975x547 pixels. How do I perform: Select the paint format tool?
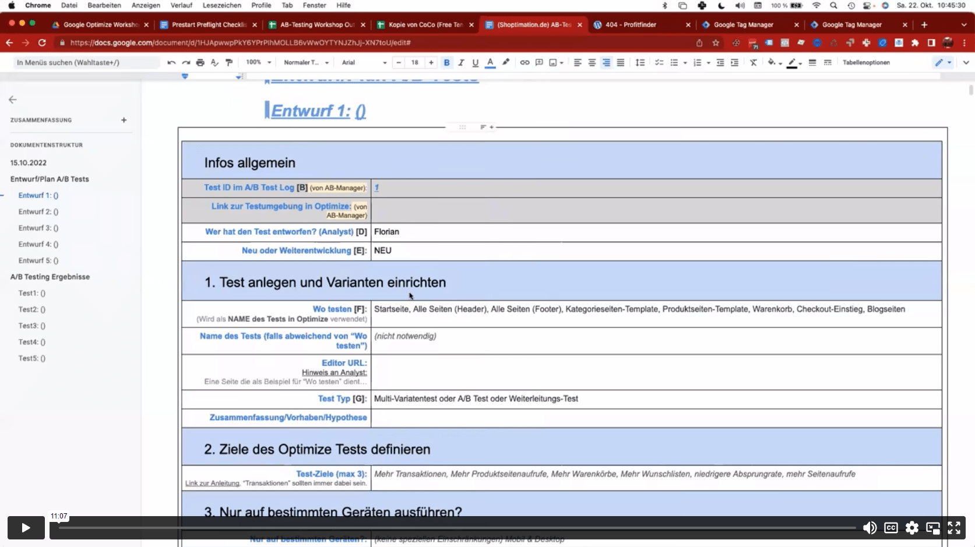tap(229, 62)
